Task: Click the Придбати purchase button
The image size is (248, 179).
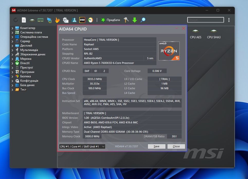Action: 111,20
